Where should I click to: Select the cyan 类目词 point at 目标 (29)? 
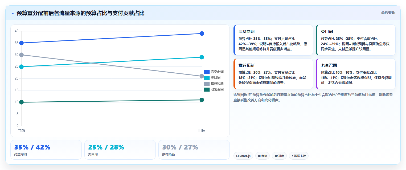click(202, 57)
